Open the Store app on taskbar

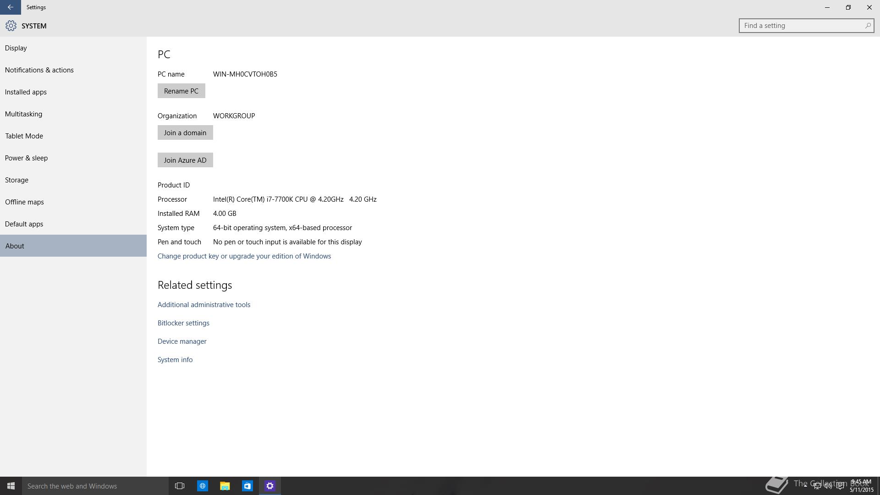coord(247,486)
